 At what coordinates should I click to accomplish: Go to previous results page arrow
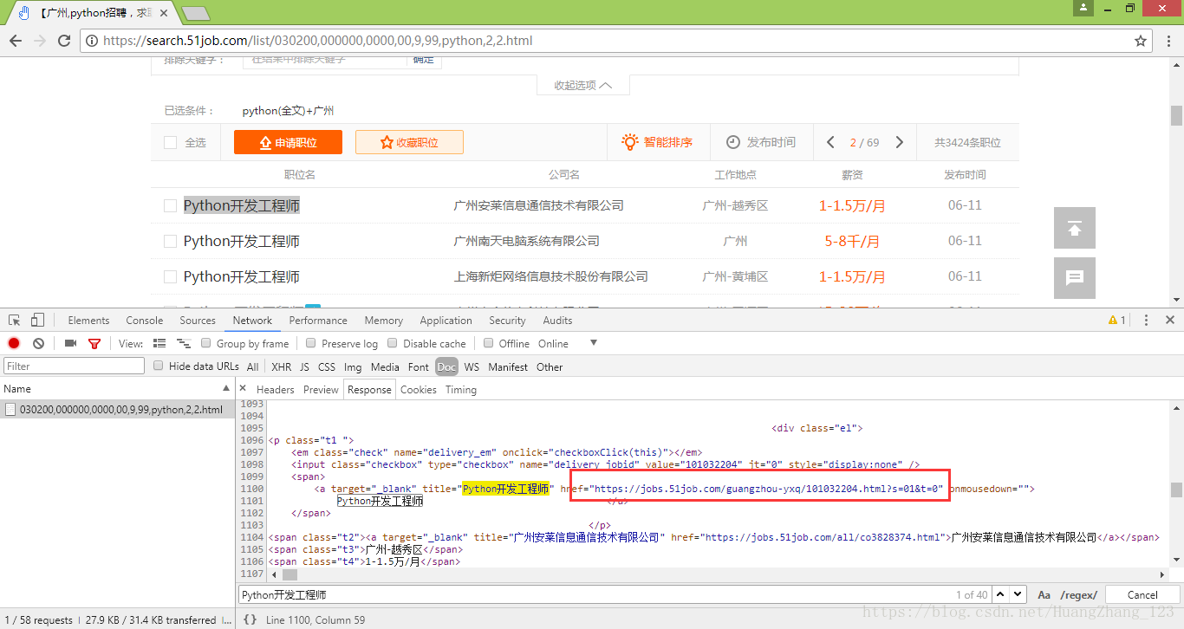pyautogui.click(x=831, y=142)
